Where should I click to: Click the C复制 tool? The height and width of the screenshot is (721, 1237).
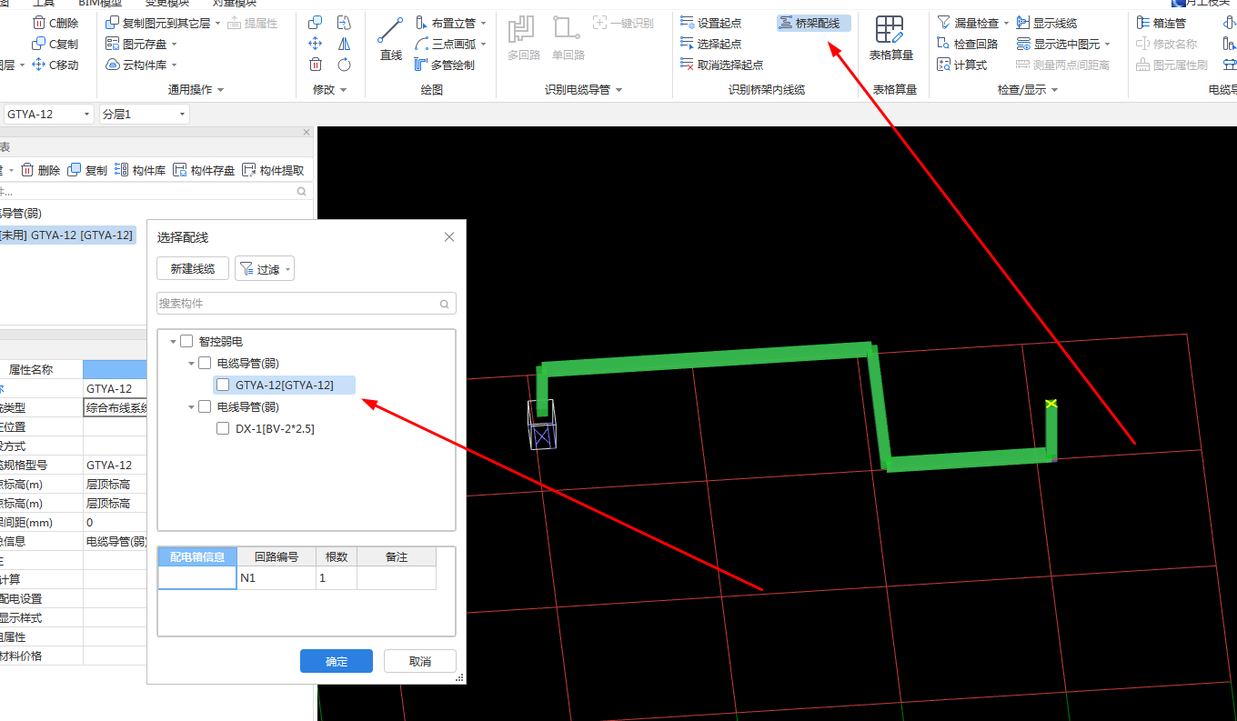pos(55,44)
